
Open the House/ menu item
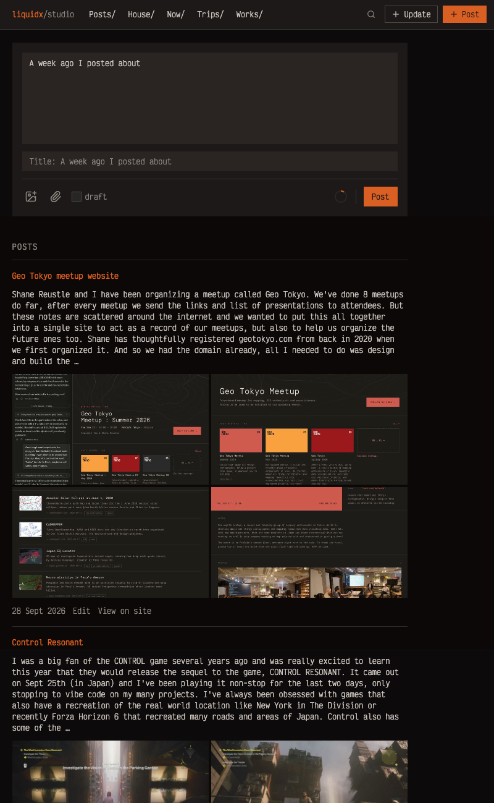point(141,14)
